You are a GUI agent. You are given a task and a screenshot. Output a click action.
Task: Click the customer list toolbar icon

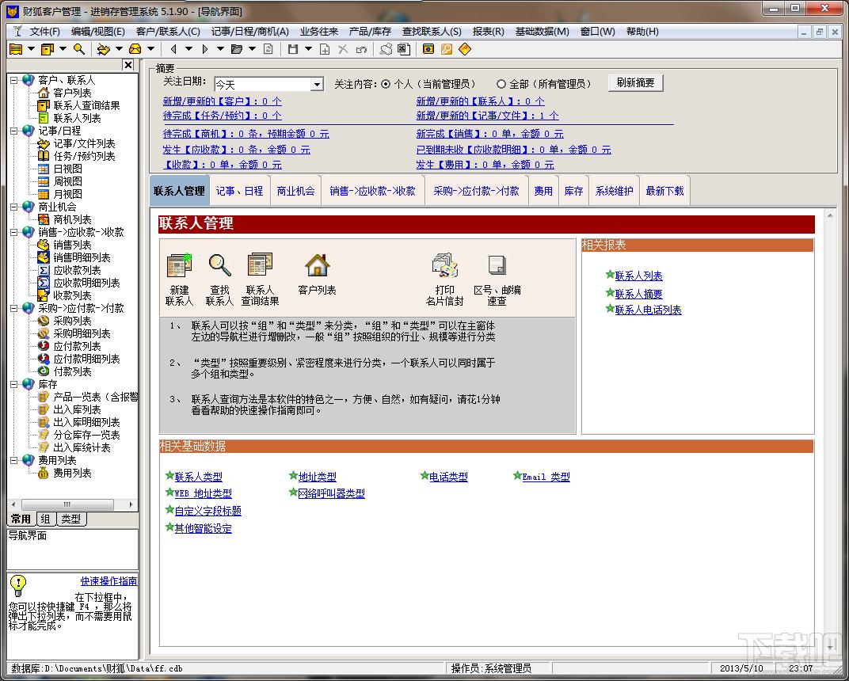click(16, 49)
